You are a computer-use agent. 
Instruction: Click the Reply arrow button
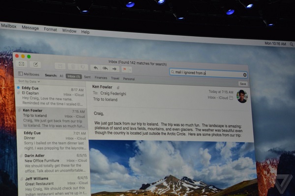point(95,68)
